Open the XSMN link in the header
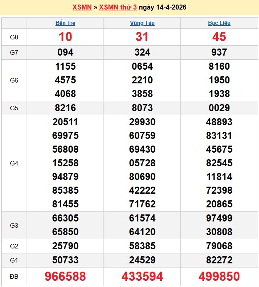 (82, 7)
